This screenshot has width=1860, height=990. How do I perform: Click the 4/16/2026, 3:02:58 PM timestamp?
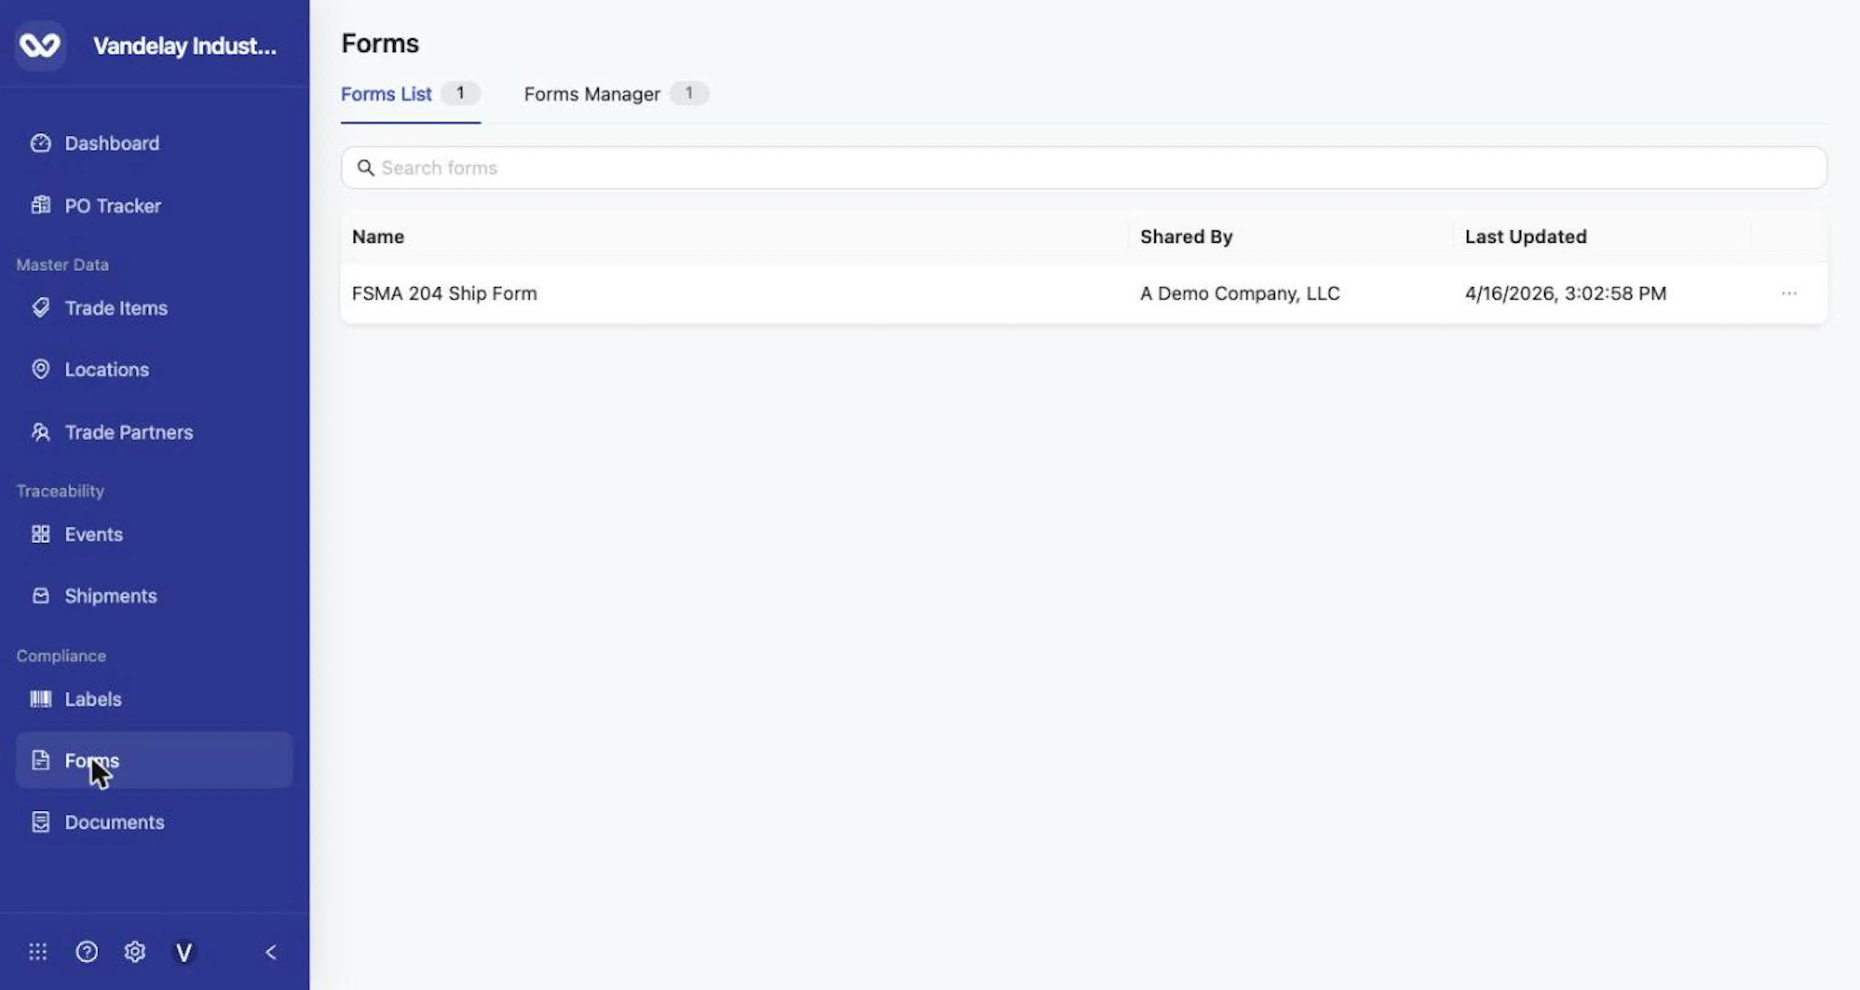tap(1565, 293)
